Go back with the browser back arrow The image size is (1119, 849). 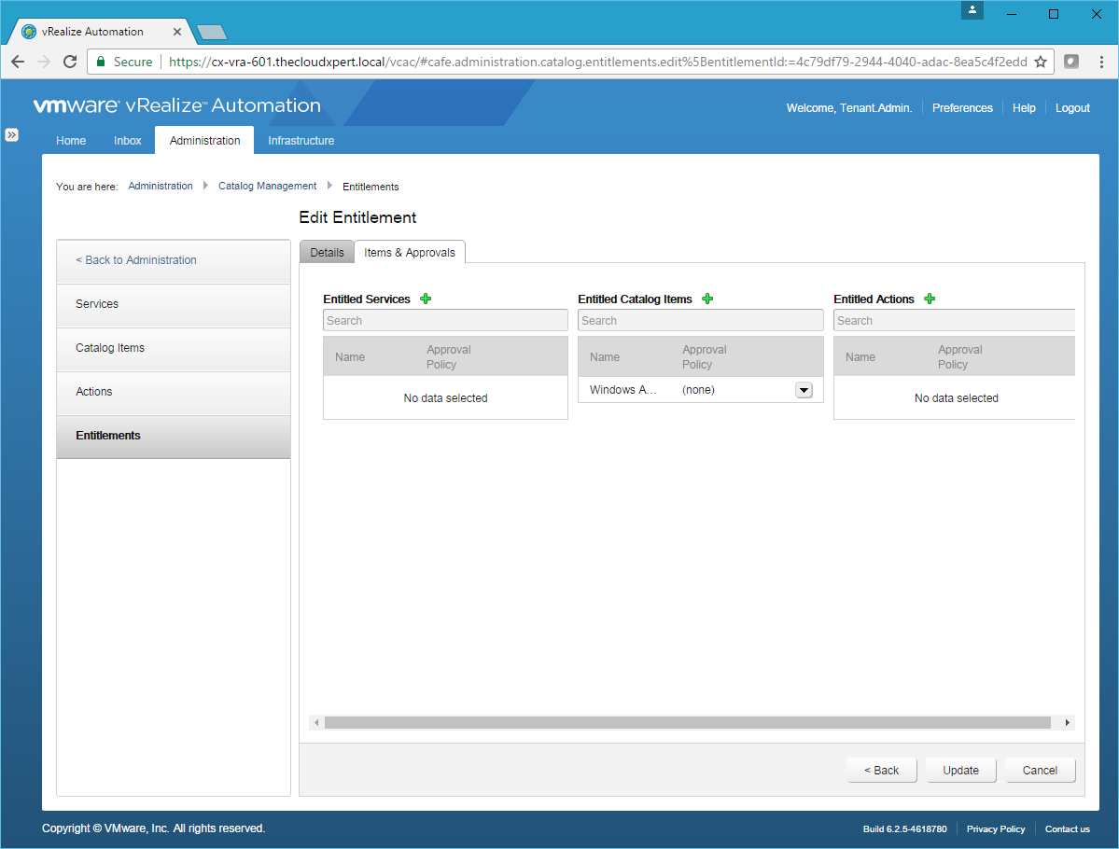pos(18,62)
